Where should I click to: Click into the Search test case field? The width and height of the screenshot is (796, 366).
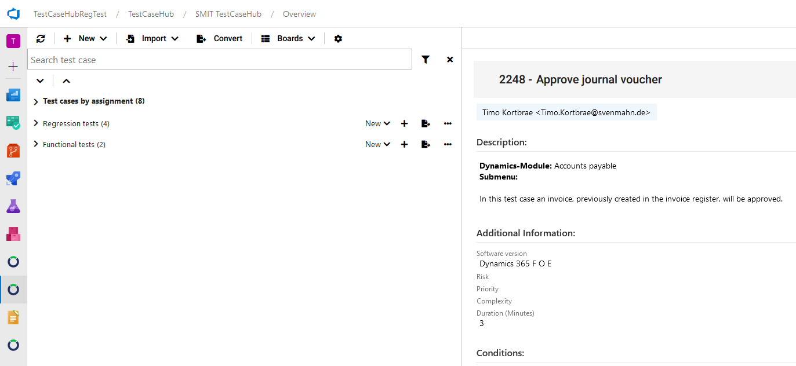pyautogui.click(x=219, y=60)
